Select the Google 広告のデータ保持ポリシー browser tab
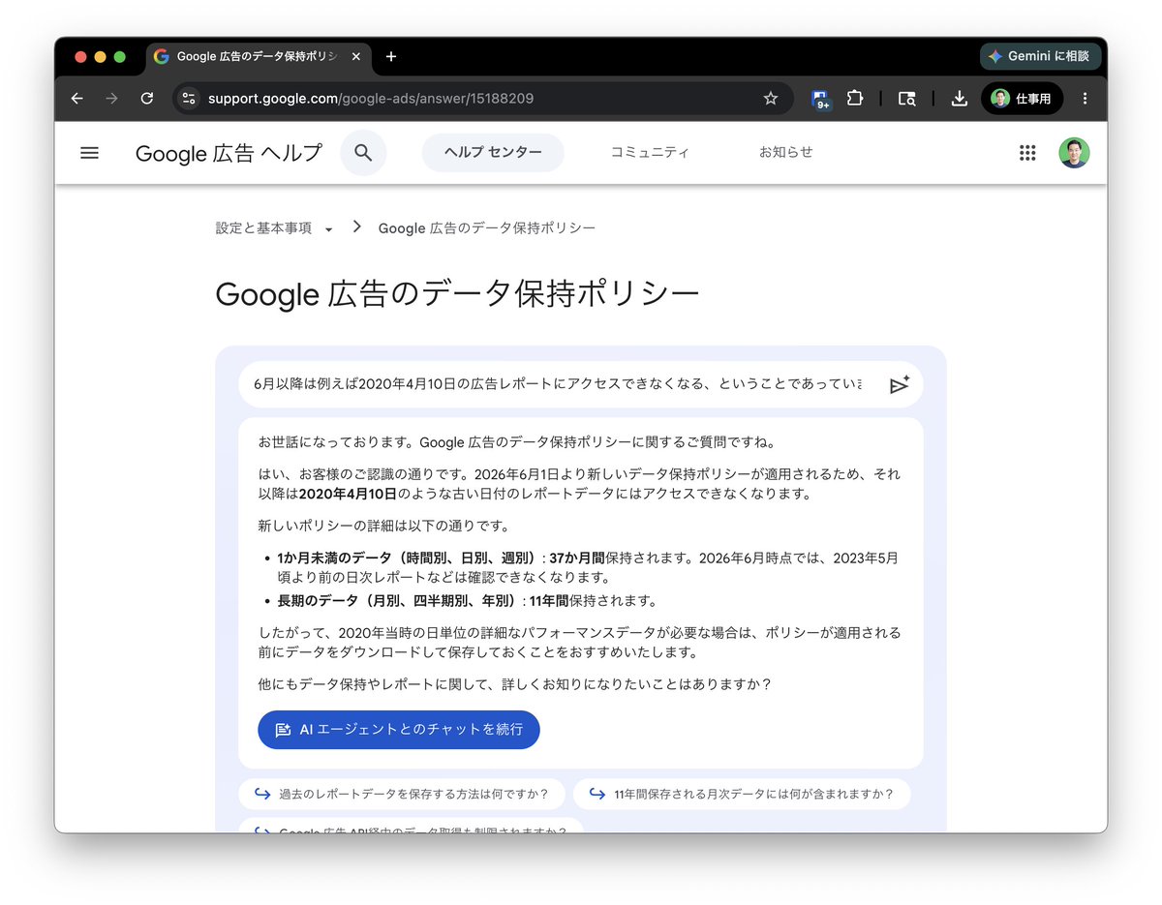 click(258, 56)
